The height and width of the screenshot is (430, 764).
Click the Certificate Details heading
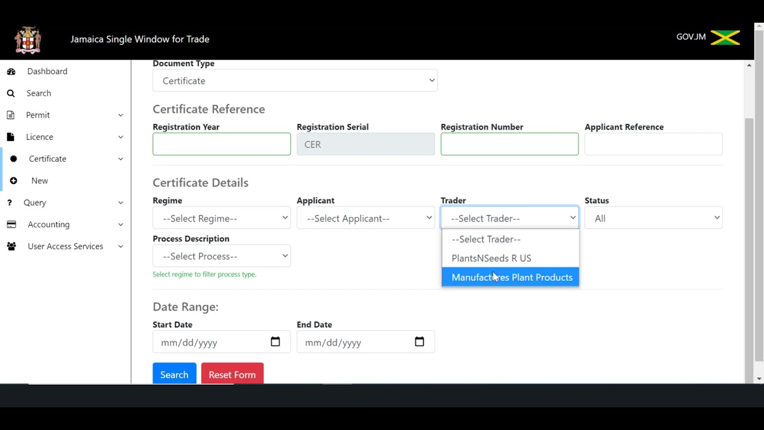tap(201, 182)
